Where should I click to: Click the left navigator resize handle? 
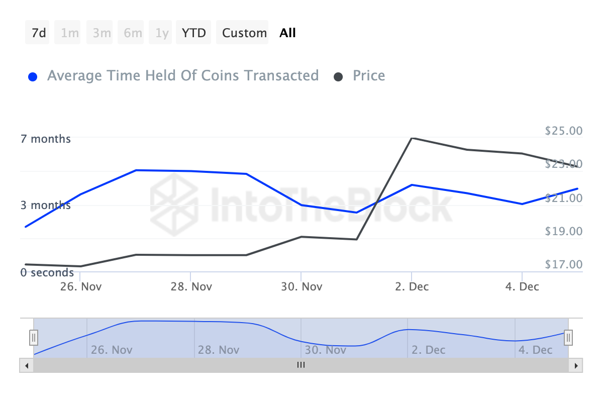point(33,338)
